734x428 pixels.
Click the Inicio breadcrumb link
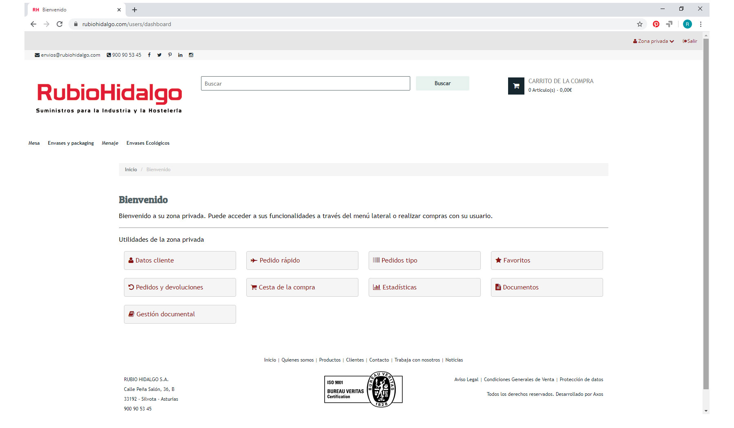coord(131,170)
